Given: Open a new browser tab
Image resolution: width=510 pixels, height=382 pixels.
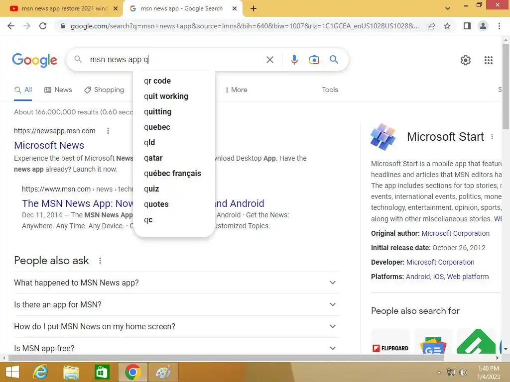Looking at the screenshot, I should click(254, 8).
